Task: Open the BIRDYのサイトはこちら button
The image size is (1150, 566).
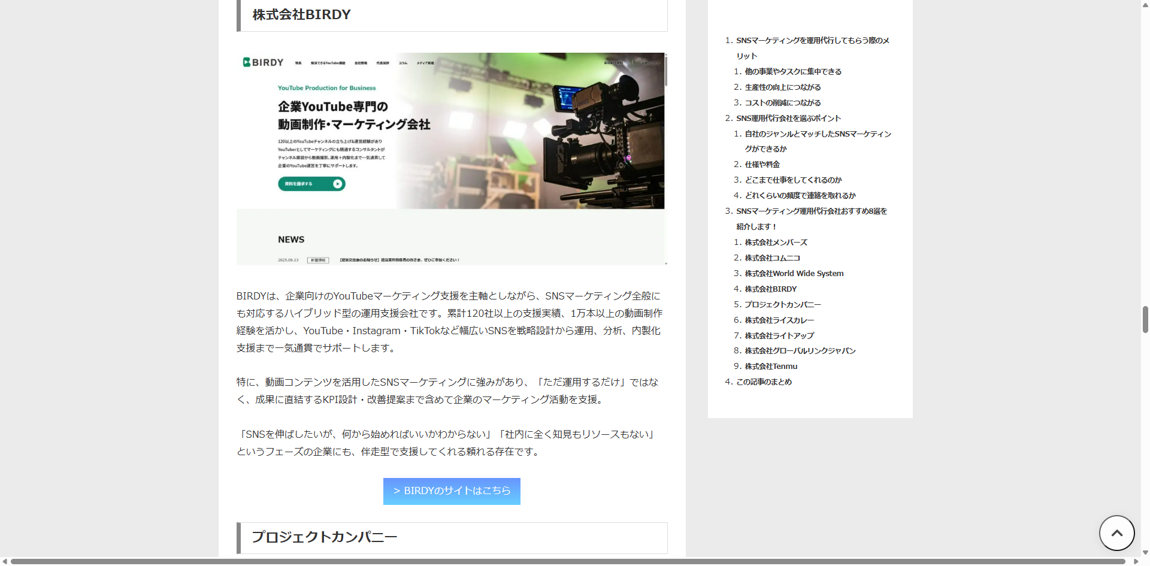Action: pos(452,491)
